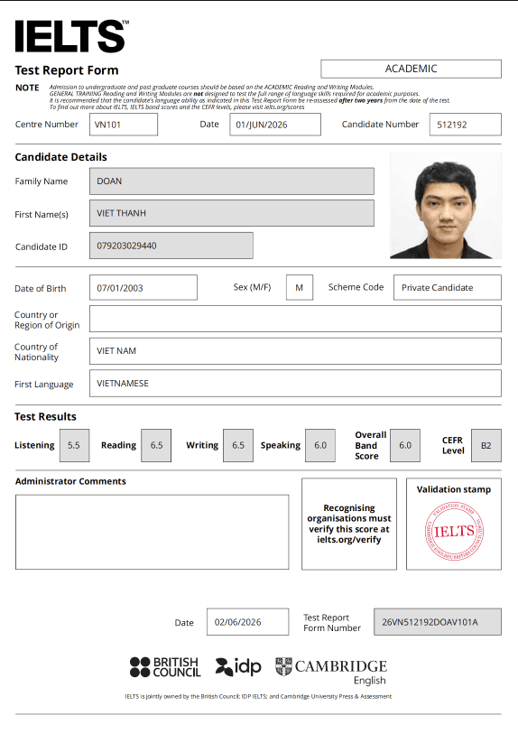
Task: Click the ACADEMIC module field
Action: tap(411, 69)
